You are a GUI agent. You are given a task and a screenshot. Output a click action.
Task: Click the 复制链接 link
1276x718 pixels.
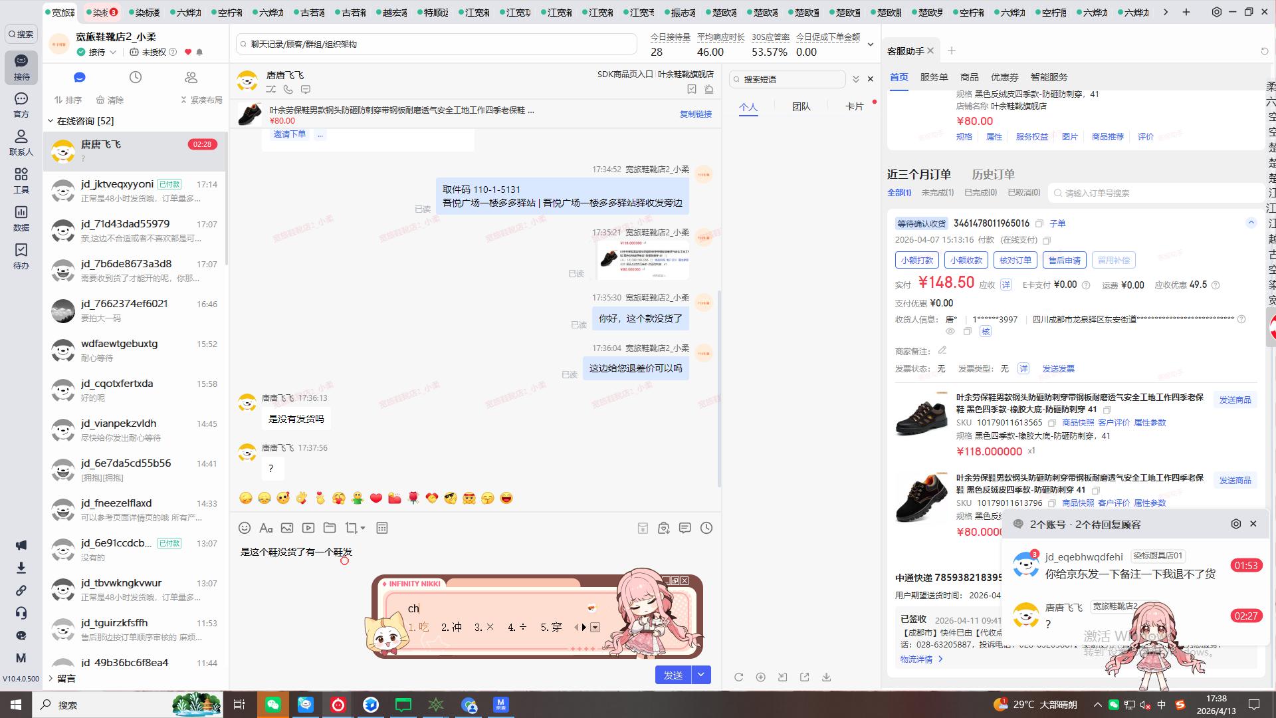695,114
